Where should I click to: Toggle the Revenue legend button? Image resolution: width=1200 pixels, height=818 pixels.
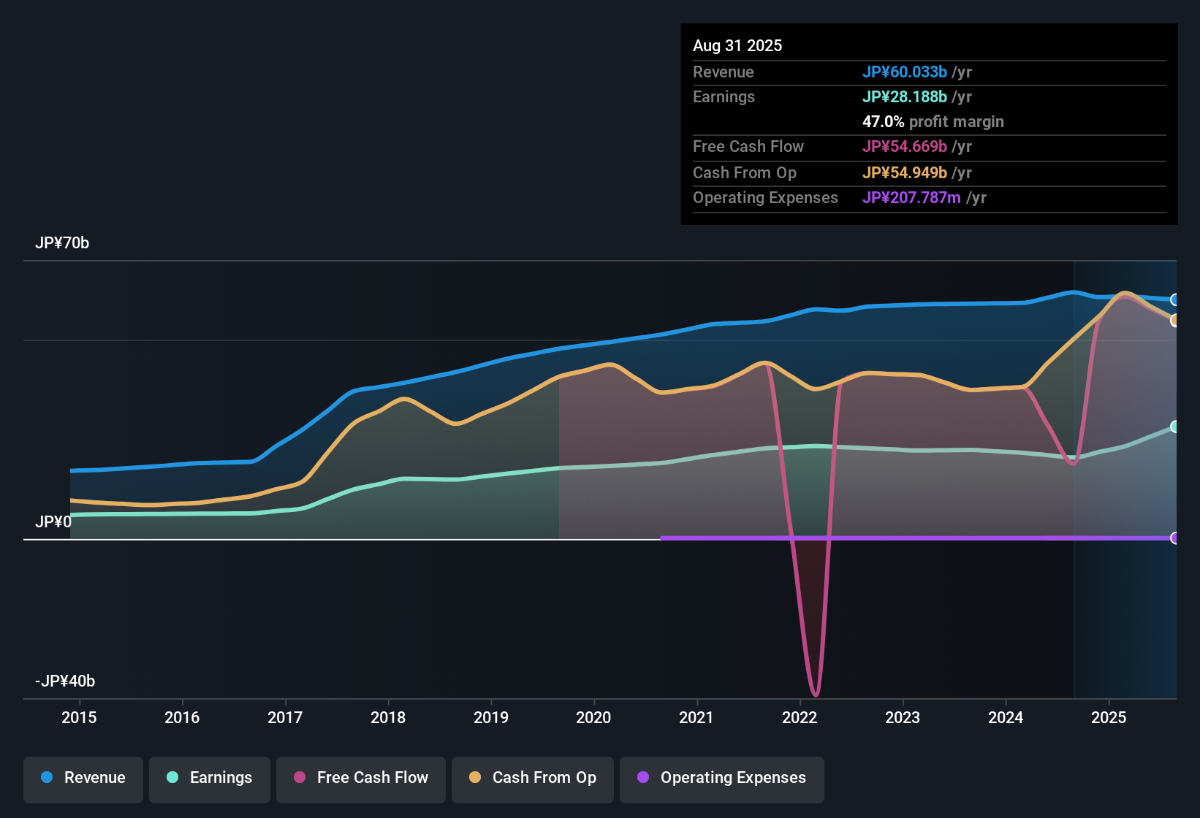[x=83, y=779]
